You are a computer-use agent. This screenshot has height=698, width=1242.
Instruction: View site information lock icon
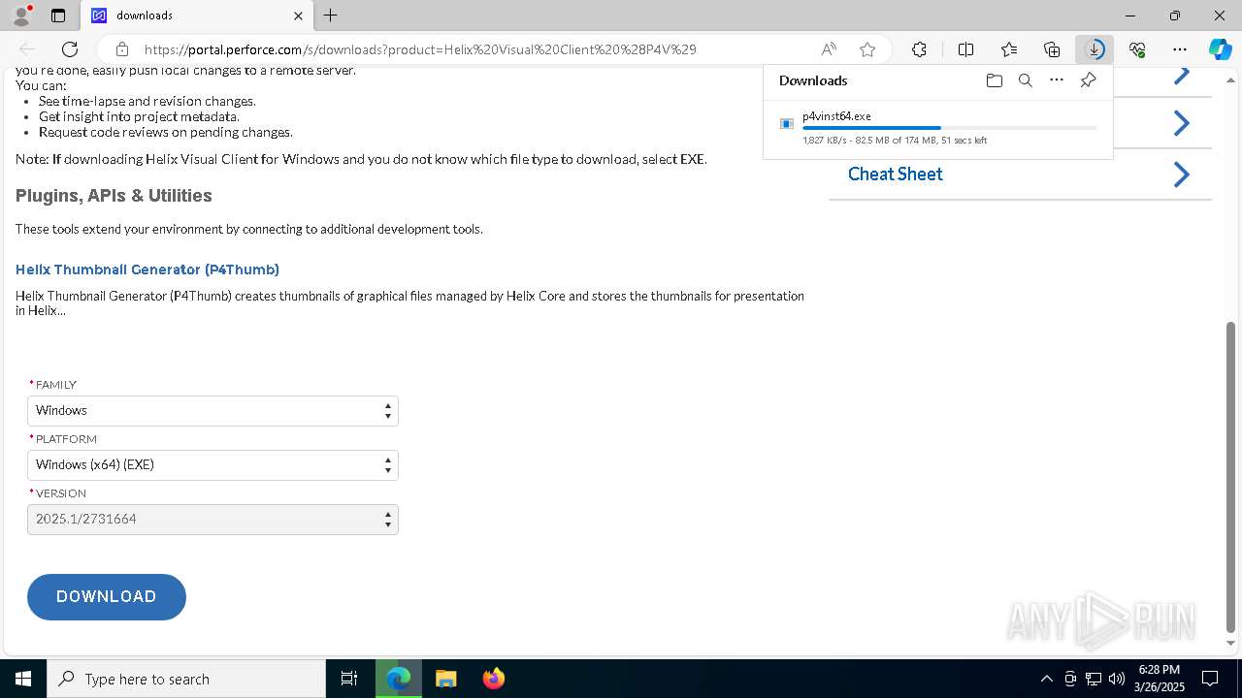tap(121, 49)
